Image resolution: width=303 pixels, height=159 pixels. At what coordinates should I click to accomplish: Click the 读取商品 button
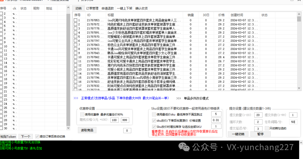pos(87,130)
